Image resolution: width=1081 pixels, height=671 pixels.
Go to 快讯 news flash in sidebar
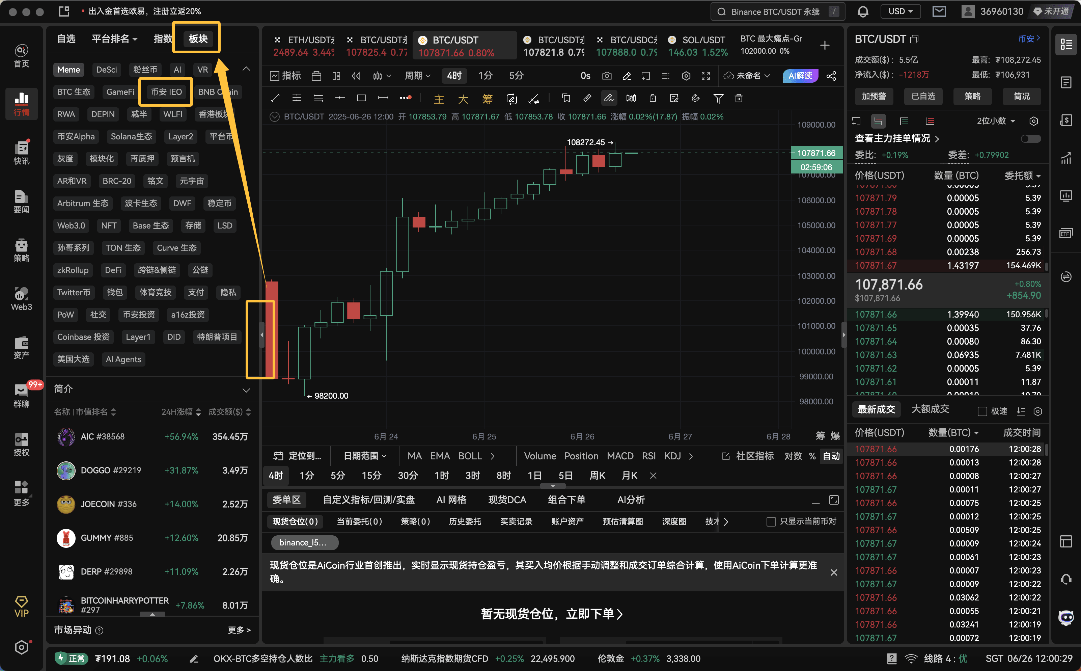click(21, 153)
